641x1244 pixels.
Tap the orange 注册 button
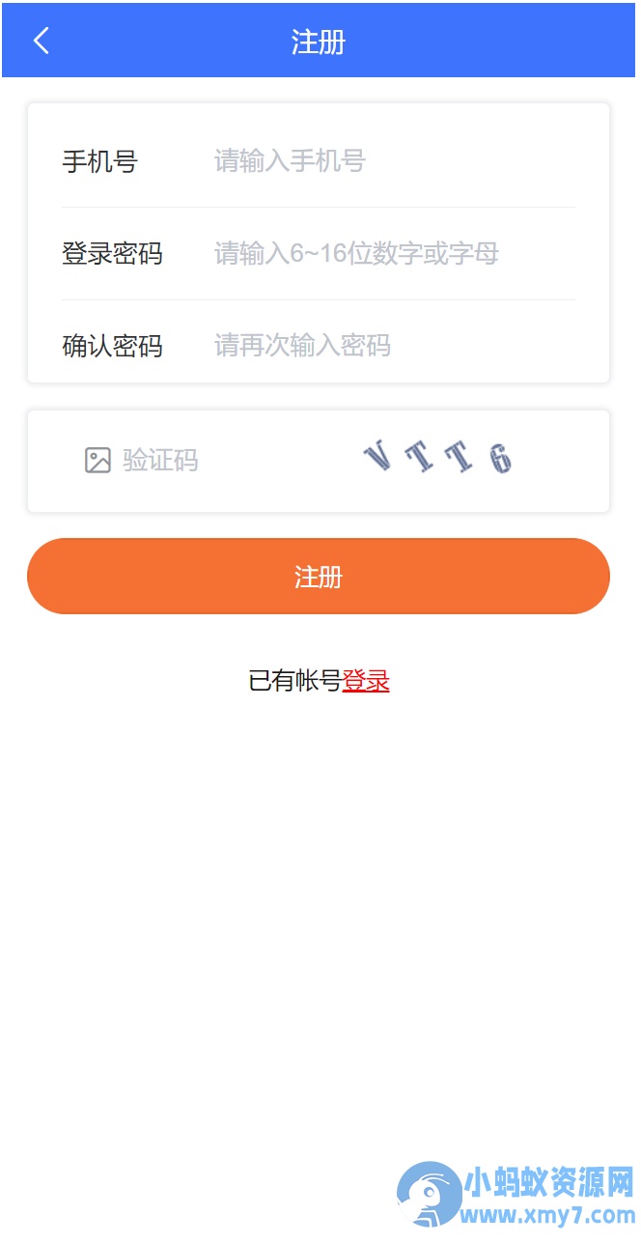(319, 577)
